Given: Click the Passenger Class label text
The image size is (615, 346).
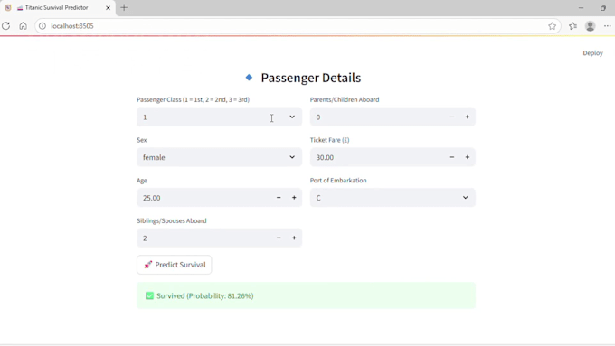Looking at the screenshot, I should click(x=193, y=99).
